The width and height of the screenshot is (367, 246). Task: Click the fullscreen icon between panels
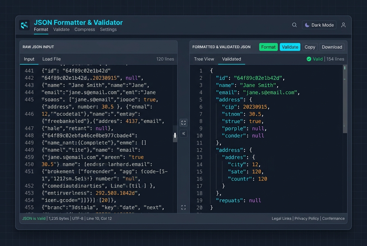coord(183,123)
